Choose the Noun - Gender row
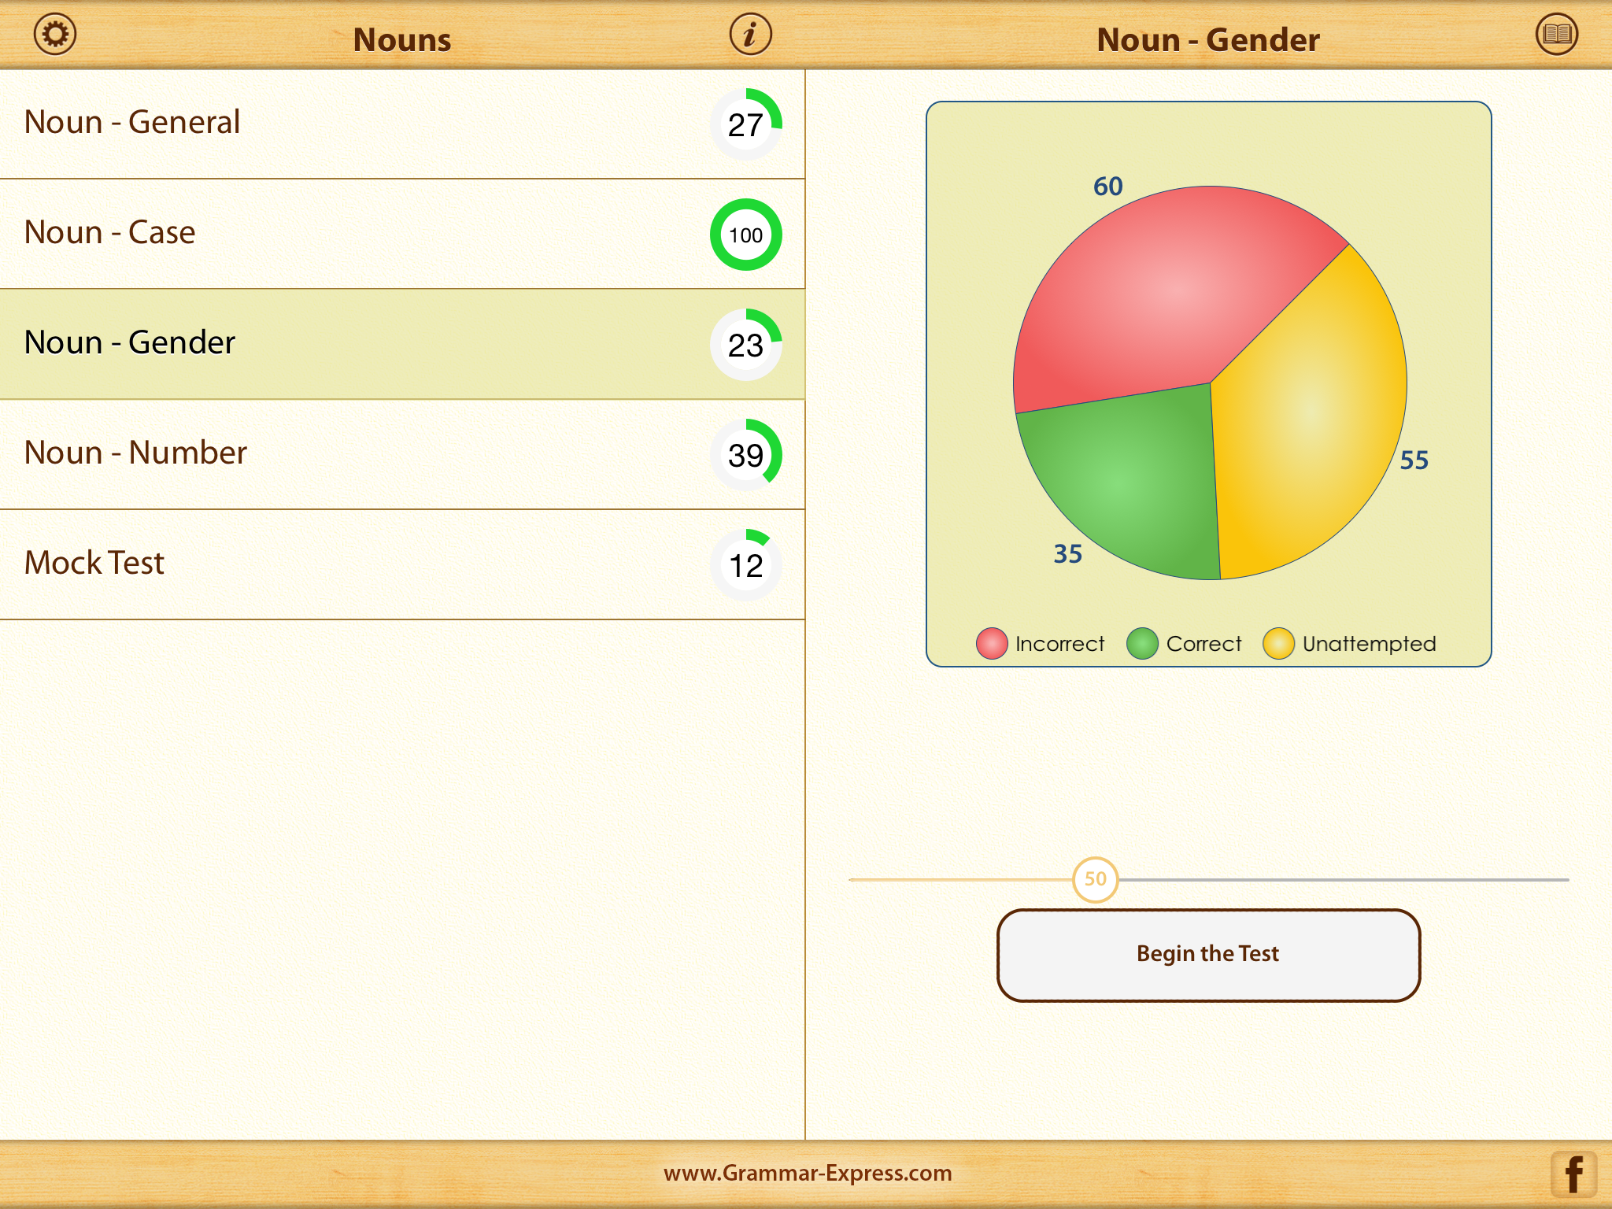This screenshot has width=1612, height=1209. (x=130, y=342)
